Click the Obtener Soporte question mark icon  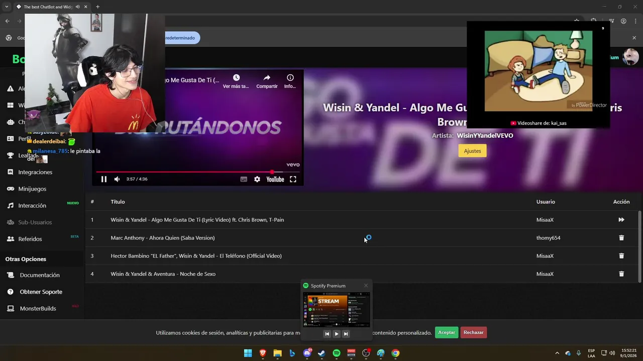tap(10, 292)
